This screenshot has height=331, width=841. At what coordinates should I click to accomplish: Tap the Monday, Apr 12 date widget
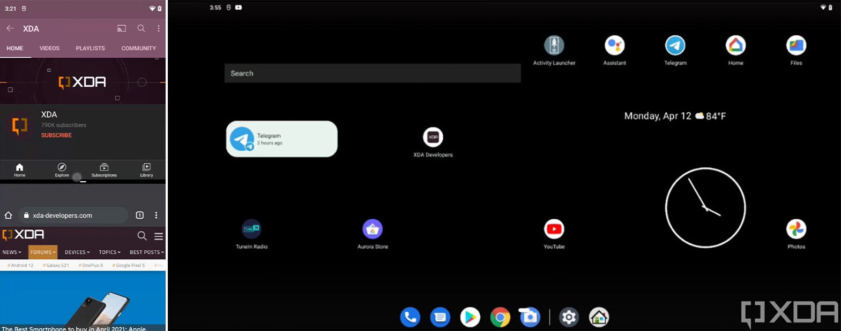click(657, 116)
